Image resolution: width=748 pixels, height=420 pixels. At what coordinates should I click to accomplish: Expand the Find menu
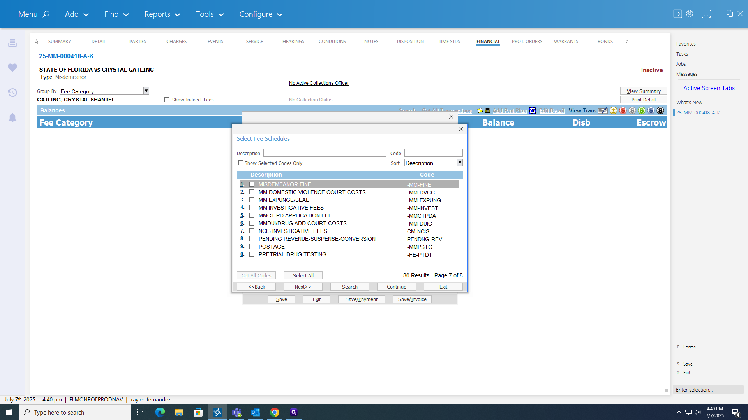(x=116, y=14)
